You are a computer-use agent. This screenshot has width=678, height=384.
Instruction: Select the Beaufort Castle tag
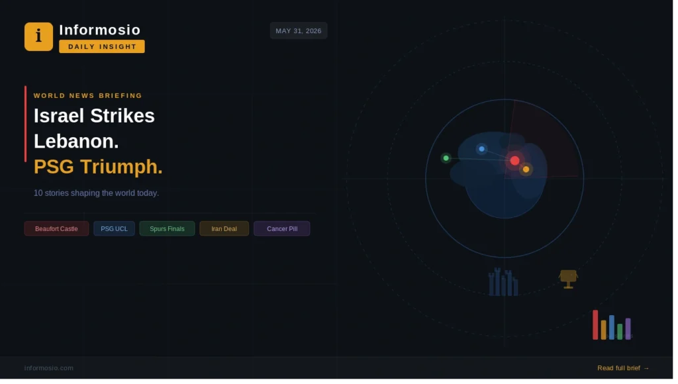coord(57,230)
